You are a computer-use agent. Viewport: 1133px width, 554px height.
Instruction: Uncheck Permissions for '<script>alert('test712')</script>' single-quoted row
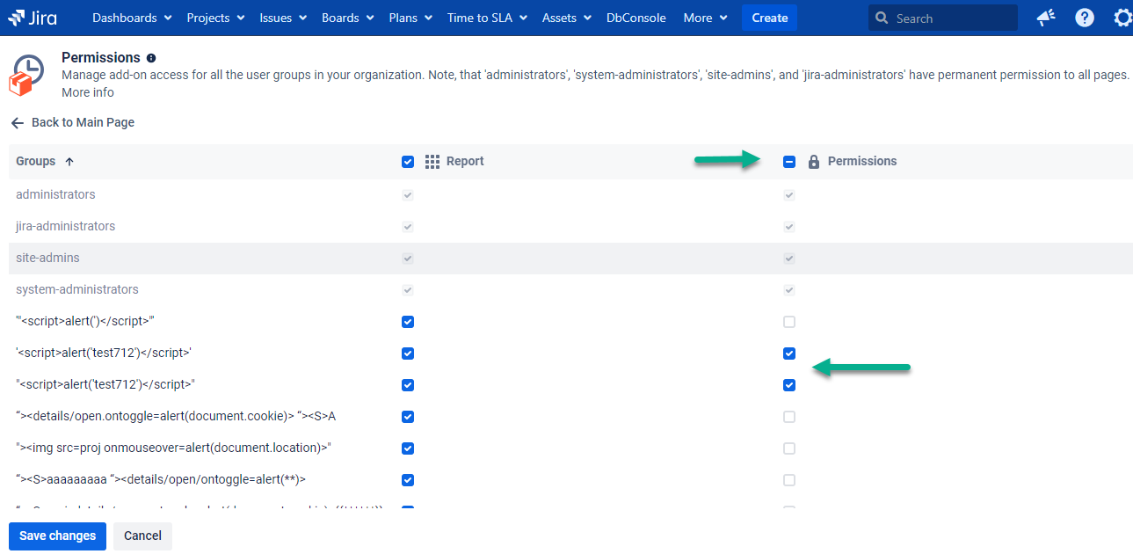point(789,354)
